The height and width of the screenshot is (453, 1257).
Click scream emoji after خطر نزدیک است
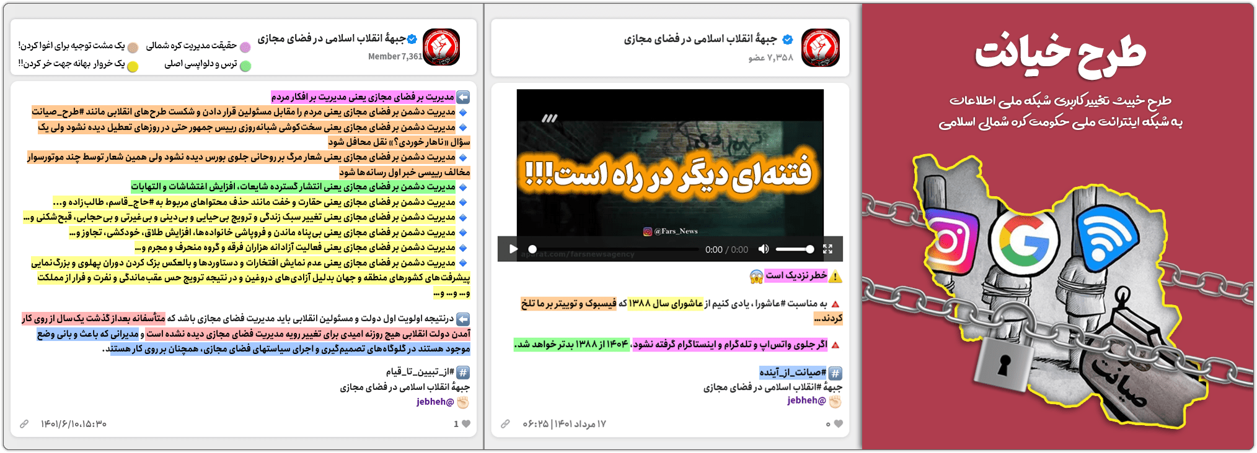point(756,277)
